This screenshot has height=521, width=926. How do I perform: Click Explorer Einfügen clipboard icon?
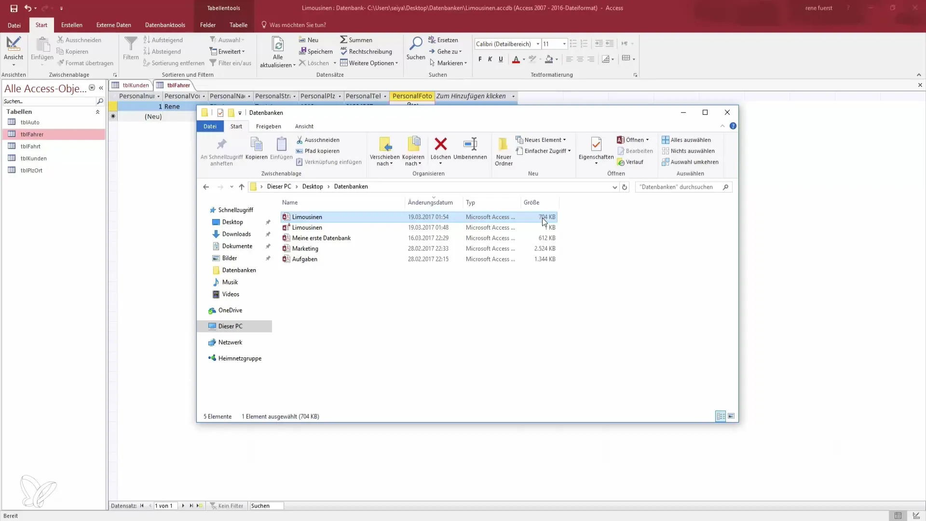[x=282, y=144]
